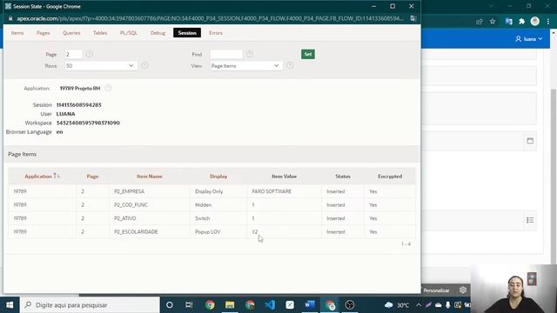Switch to the Items tab
This screenshot has width=557, height=313.
pos(17,33)
